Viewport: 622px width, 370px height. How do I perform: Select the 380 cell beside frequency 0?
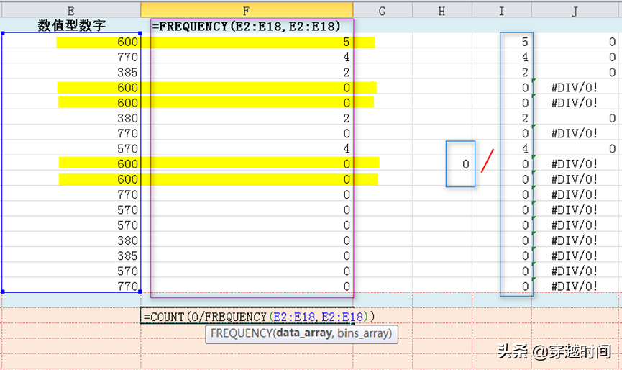point(71,240)
